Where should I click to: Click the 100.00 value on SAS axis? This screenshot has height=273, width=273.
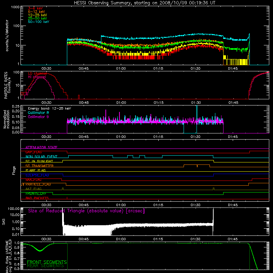(14, 209)
